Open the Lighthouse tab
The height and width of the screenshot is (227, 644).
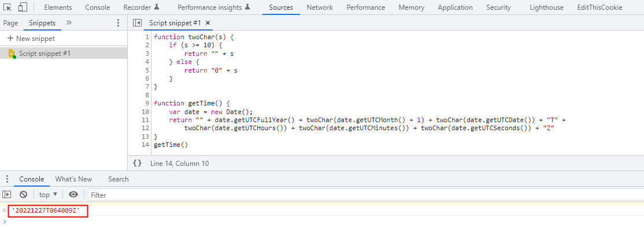pos(547,7)
